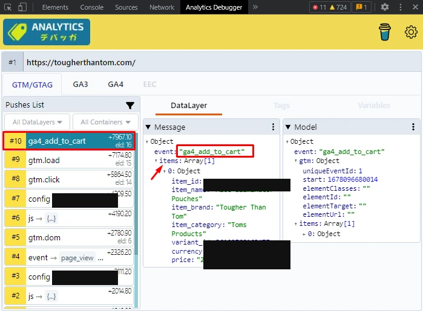Image resolution: width=423 pixels, height=311 pixels.
Task: Click page_view chip in push #4
Action: [77, 258]
